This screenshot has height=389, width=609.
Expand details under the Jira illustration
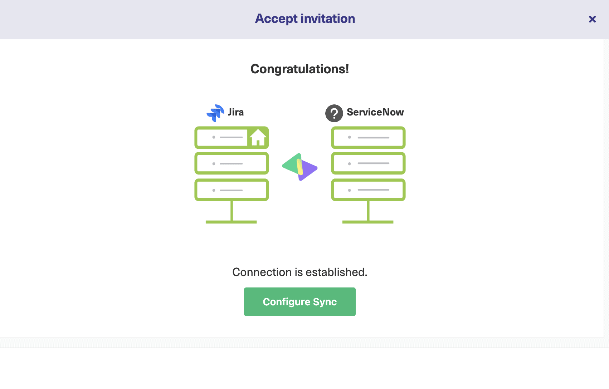tap(231, 175)
